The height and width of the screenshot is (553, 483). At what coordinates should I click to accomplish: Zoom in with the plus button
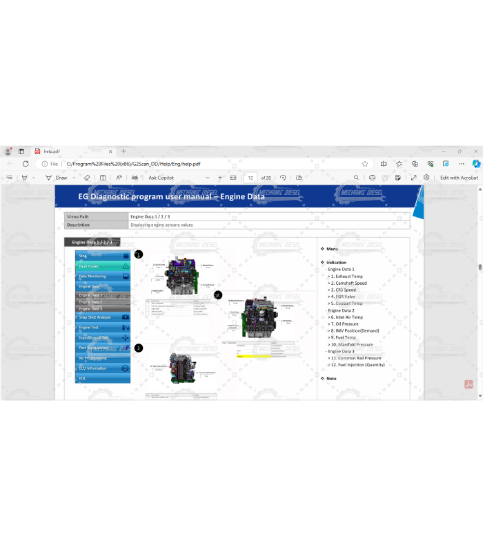[x=220, y=178]
